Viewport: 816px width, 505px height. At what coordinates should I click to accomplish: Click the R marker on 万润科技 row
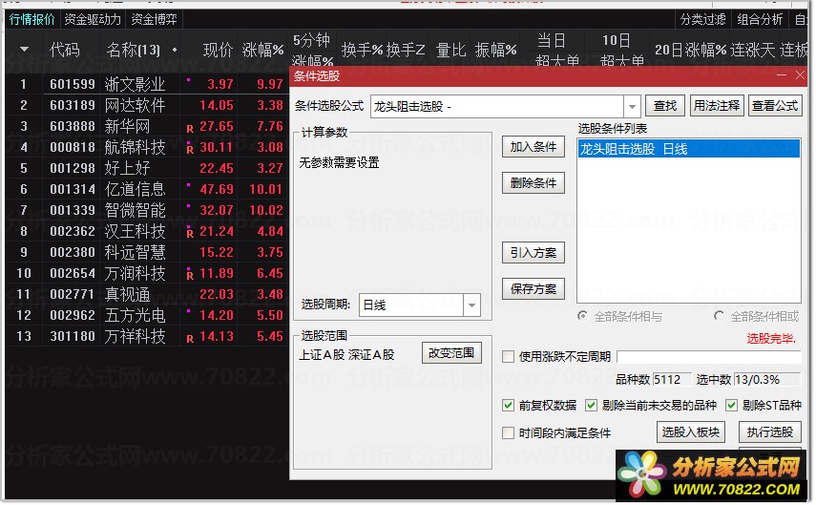click(190, 276)
